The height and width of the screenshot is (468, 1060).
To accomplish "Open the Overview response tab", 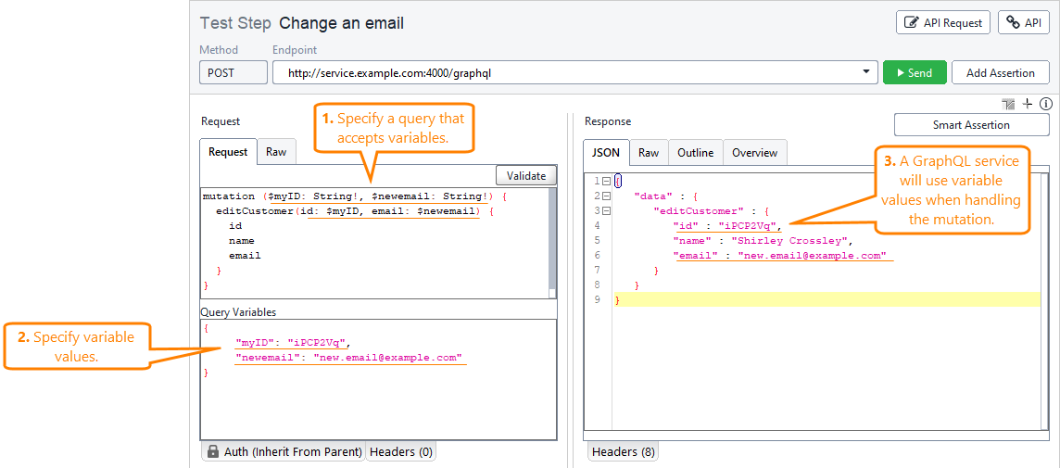I will (755, 153).
